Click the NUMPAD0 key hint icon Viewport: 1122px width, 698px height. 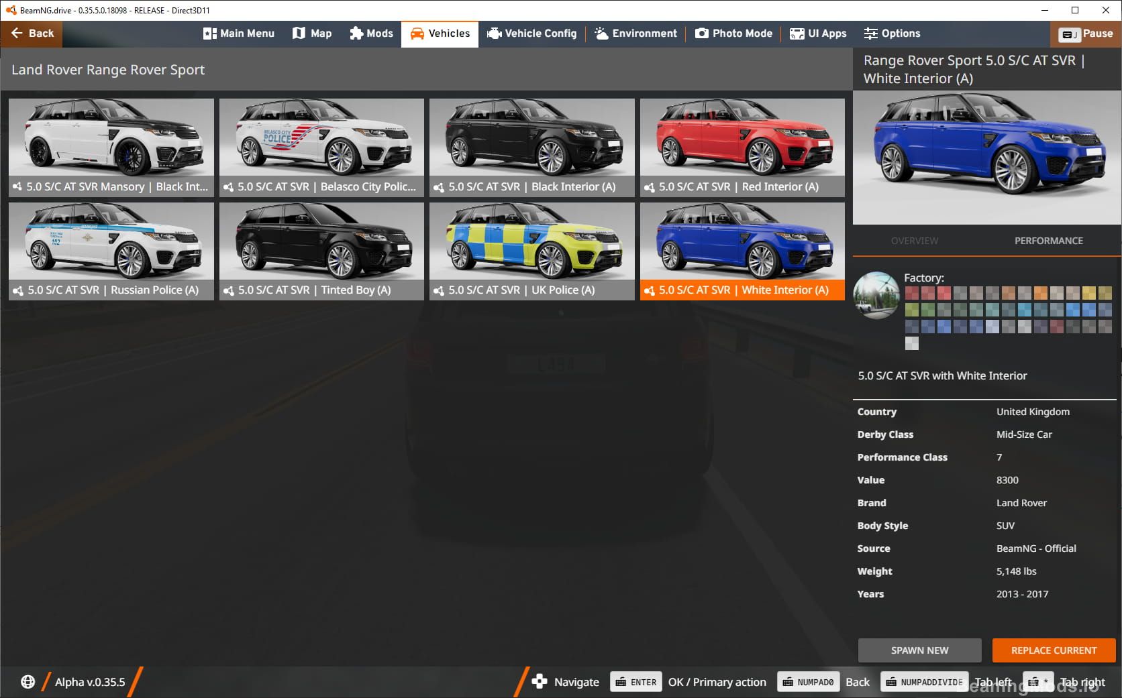808,682
